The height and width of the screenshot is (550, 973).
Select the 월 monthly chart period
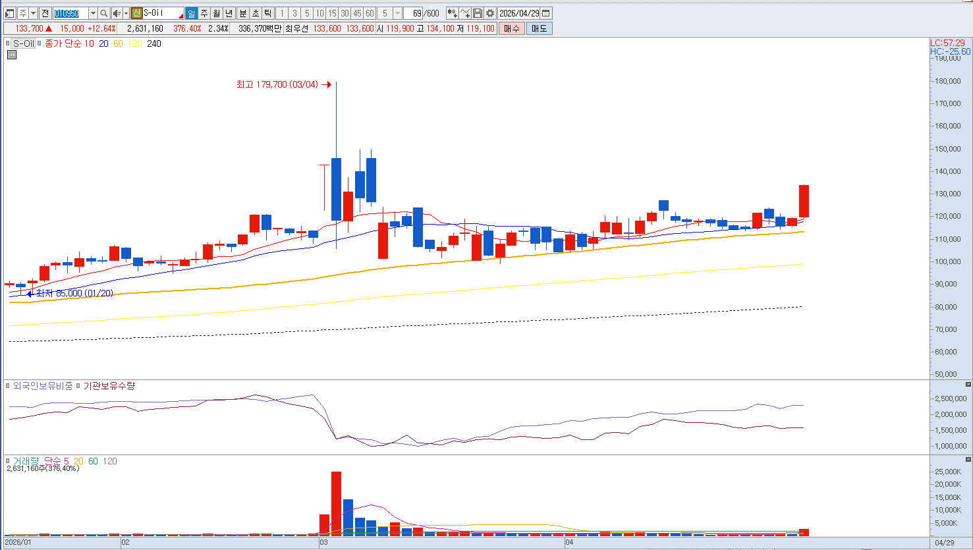pyautogui.click(x=216, y=13)
